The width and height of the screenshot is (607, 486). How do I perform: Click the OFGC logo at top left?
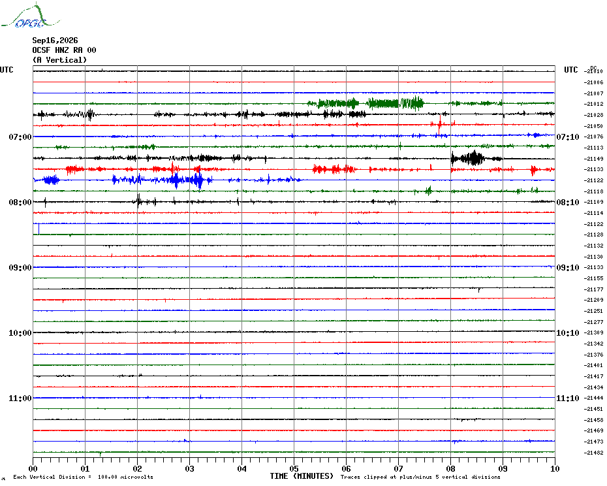(31, 16)
